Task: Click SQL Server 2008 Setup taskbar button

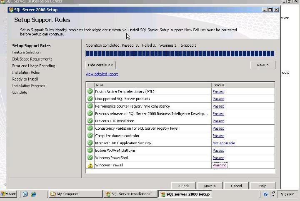Action: 185,194
